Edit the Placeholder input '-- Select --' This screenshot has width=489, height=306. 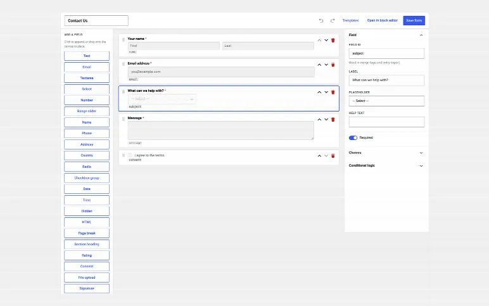pyautogui.click(x=386, y=101)
